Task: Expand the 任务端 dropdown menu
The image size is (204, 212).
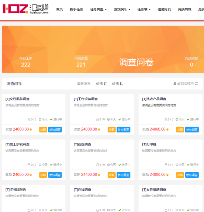Action: point(144,9)
